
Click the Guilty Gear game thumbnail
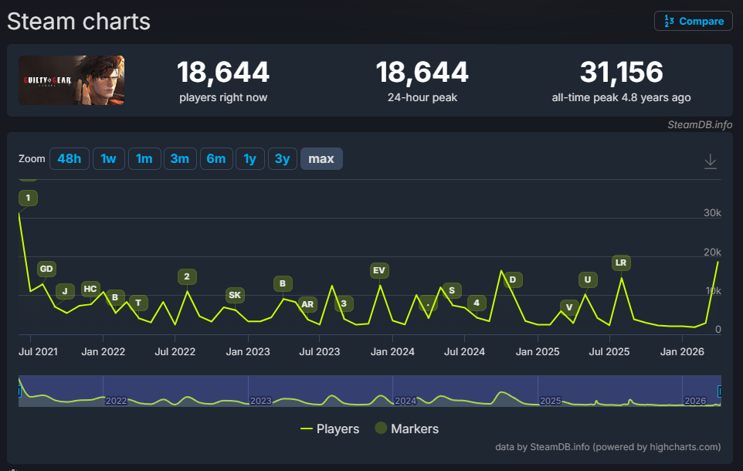[x=72, y=80]
